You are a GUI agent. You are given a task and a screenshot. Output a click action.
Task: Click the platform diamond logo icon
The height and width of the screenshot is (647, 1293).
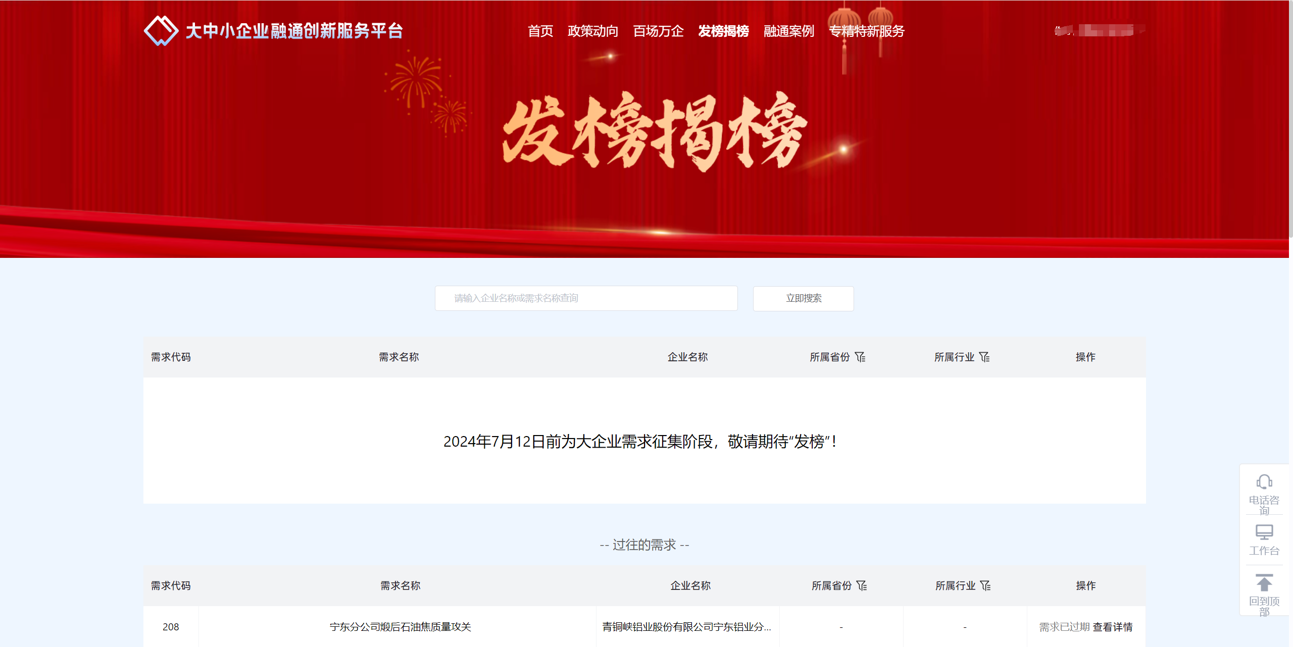[x=161, y=31]
